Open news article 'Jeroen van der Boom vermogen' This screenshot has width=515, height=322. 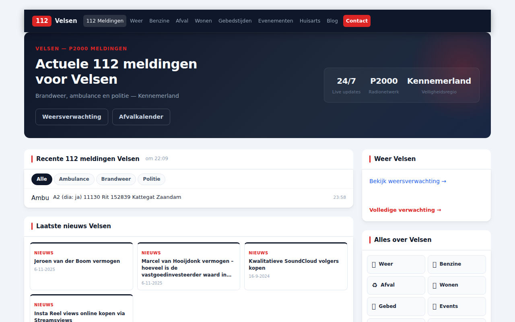click(81, 266)
